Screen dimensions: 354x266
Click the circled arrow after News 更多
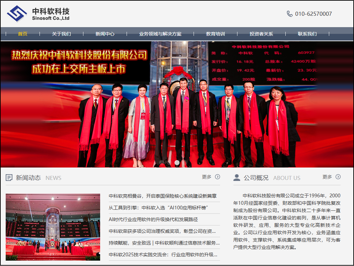coord(217,177)
